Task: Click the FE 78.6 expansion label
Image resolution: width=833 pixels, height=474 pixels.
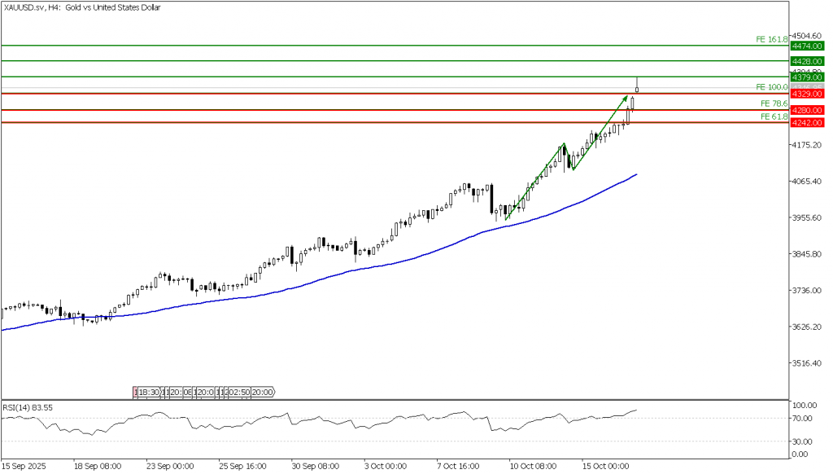Action: click(x=773, y=103)
